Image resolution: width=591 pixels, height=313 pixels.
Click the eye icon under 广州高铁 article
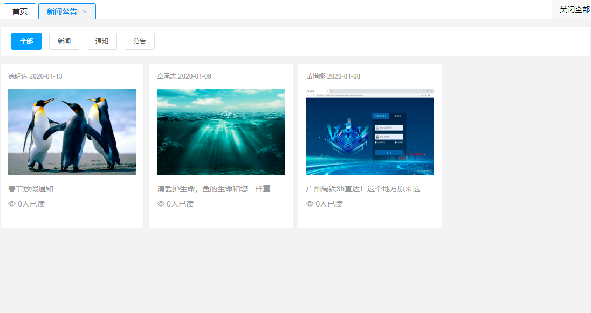coord(310,204)
